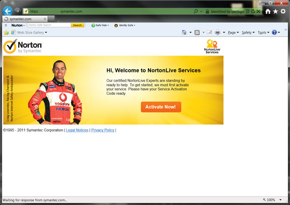
Task: Refresh the page with the circular arrow
Action: coord(253,12)
